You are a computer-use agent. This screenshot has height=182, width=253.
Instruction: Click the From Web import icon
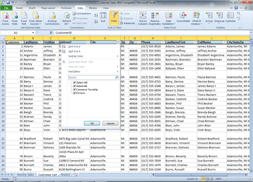coord(15,18)
